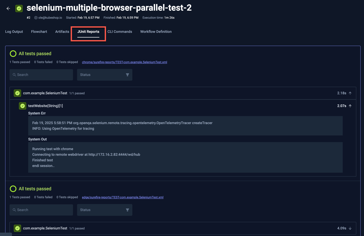
Task: Click the passed icon beside testWebsite(String)[1]
Action: pyautogui.click(x=22, y=106)
